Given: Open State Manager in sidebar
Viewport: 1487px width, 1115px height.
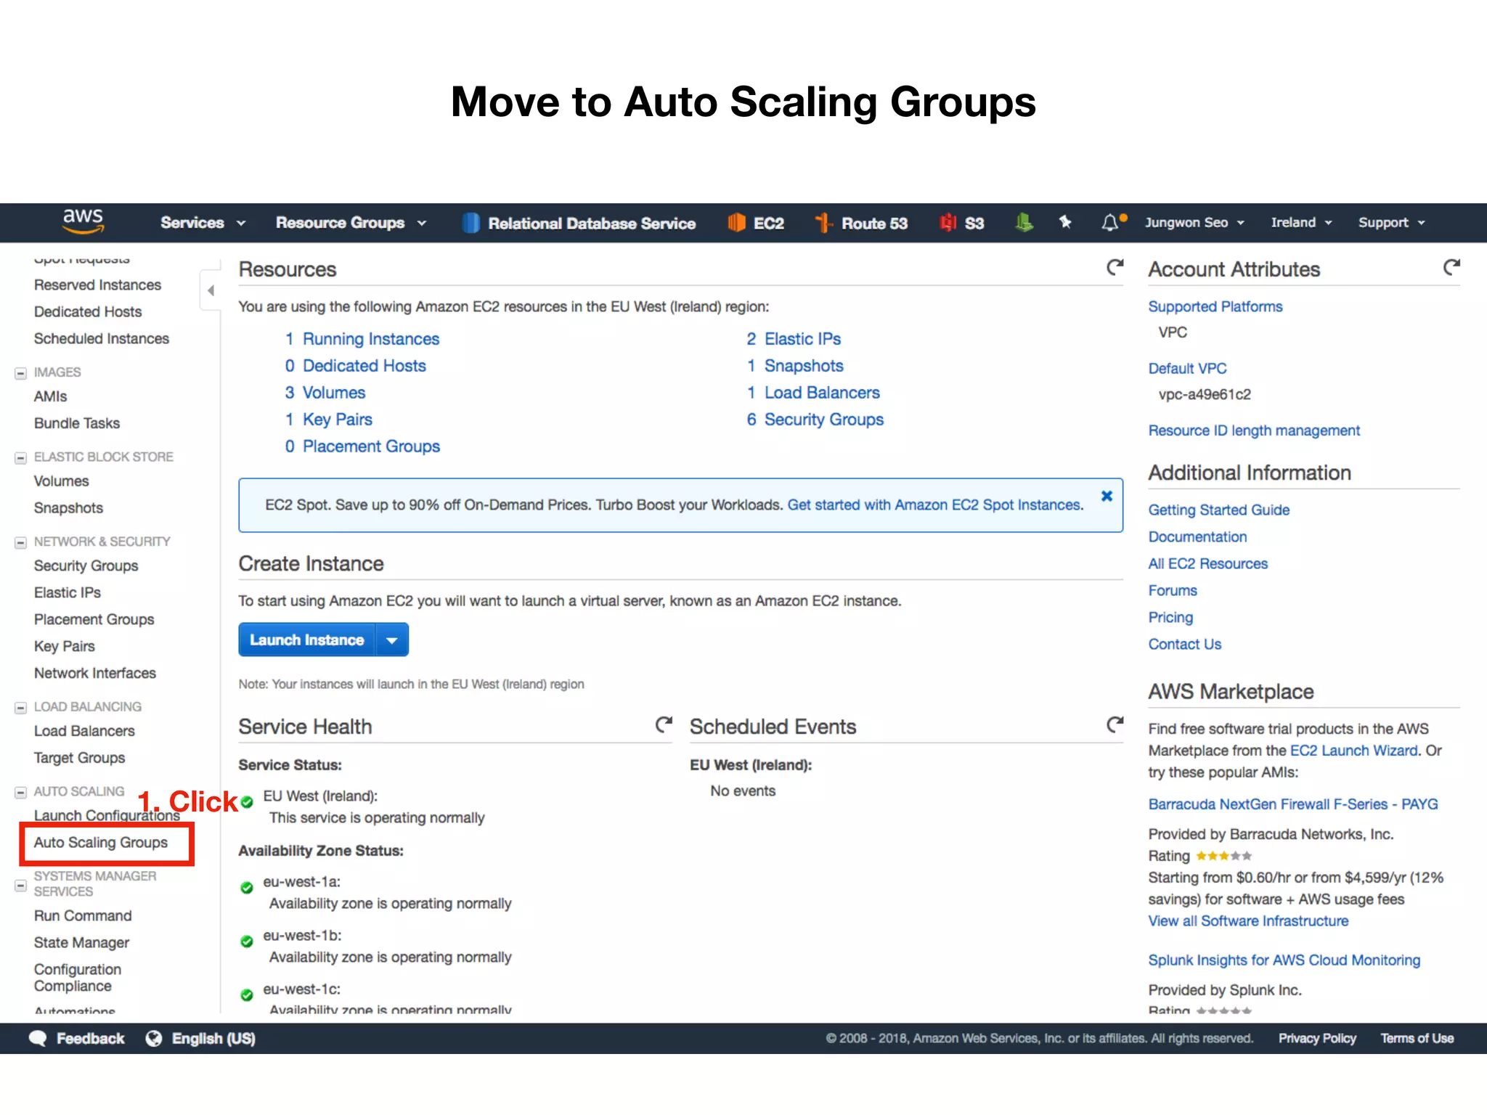Looking at the screenshot, I should [81, 942].
